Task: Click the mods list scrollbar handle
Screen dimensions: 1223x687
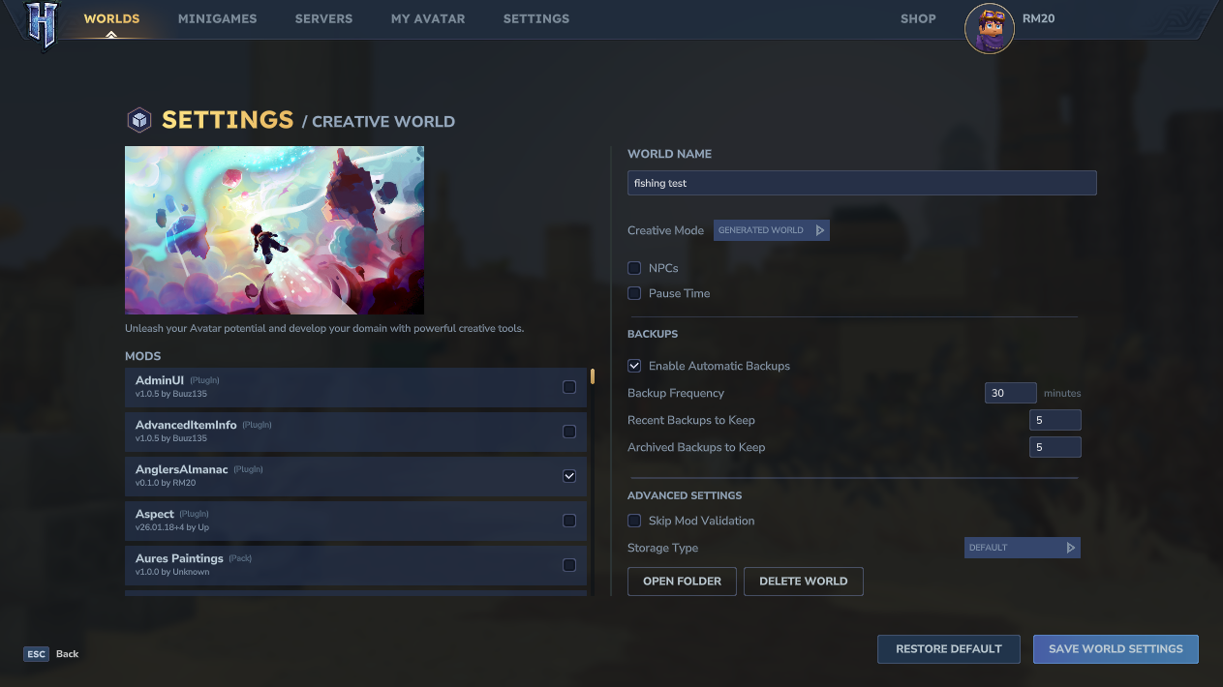Action: [x=593, y=376]
